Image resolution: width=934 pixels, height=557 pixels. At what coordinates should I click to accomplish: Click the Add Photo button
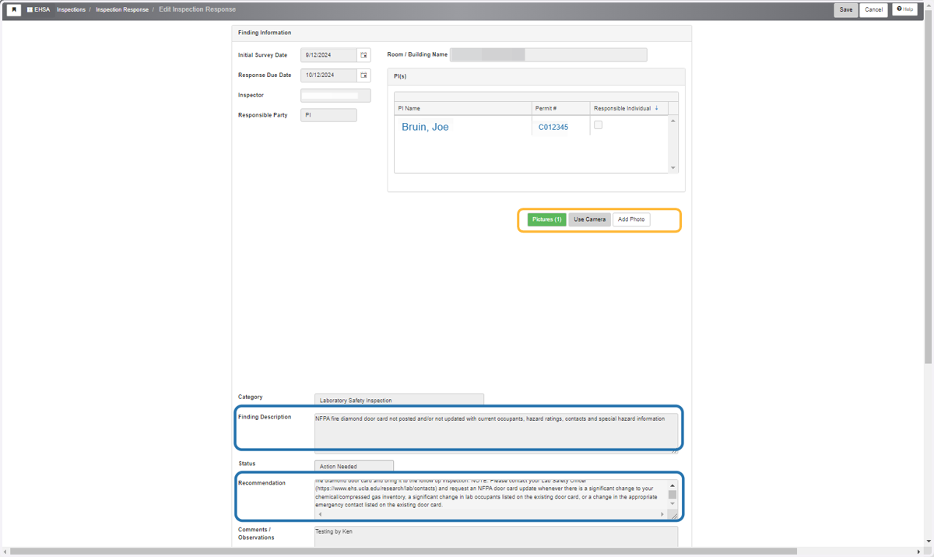[x=631, y=219]
